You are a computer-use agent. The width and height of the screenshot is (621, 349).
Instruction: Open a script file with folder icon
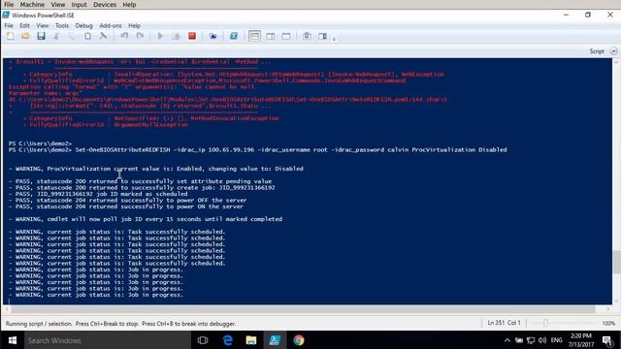pos(26,36)
